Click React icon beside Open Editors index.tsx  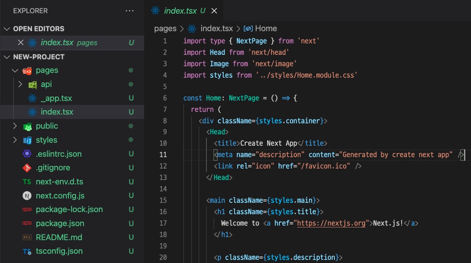(x=32, y=43)
